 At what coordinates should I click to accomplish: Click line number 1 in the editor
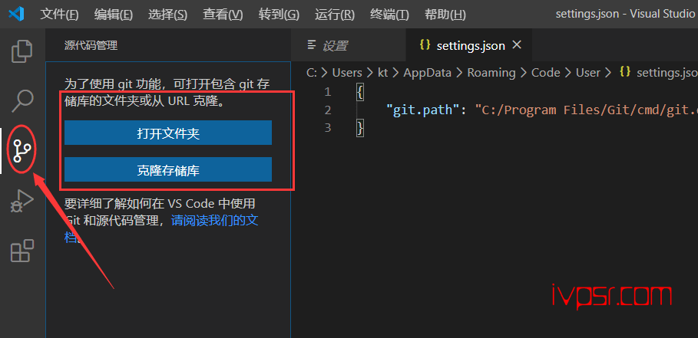328,92
